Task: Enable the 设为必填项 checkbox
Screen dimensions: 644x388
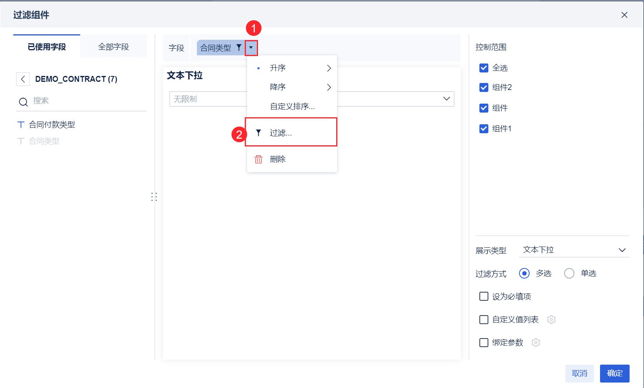Action: tap(484, 296)
